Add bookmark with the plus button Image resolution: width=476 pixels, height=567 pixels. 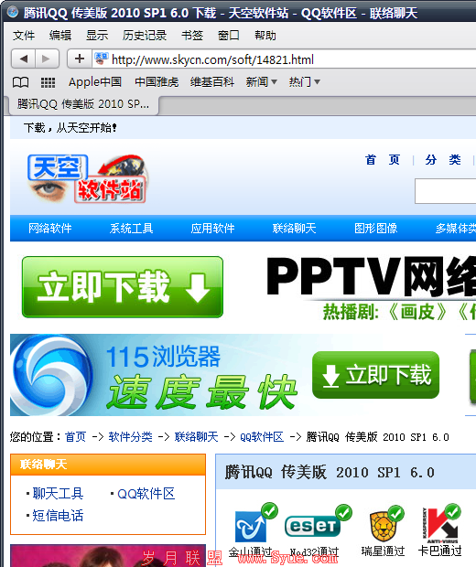80,59
